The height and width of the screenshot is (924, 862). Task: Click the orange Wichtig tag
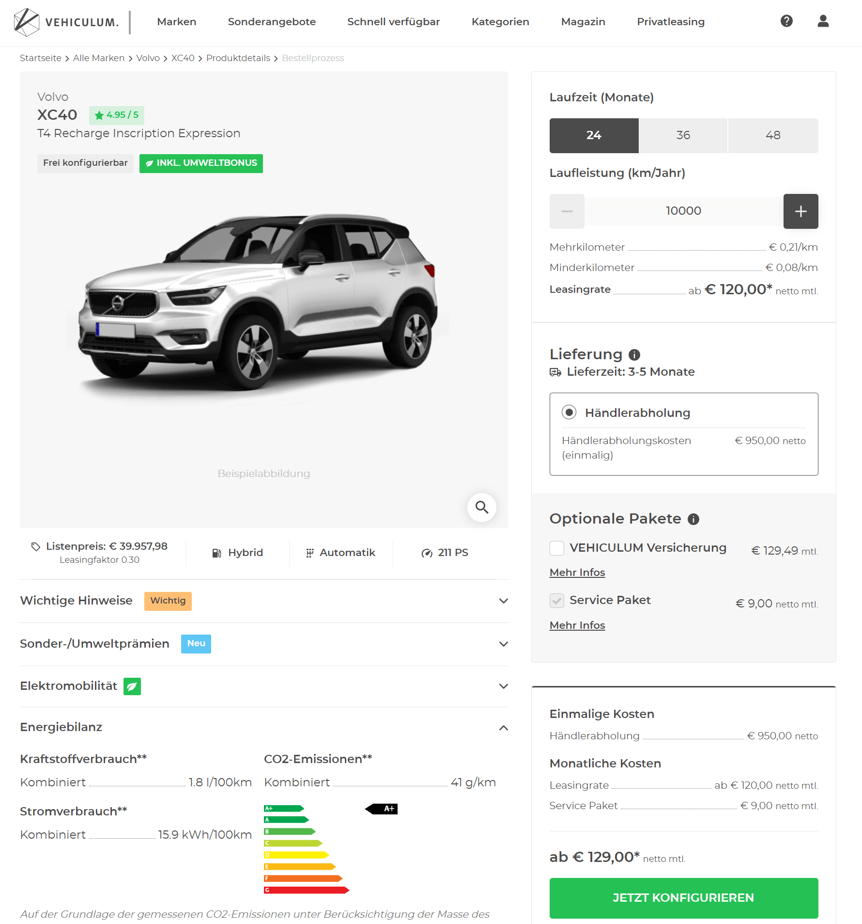(x=168, y=601)
